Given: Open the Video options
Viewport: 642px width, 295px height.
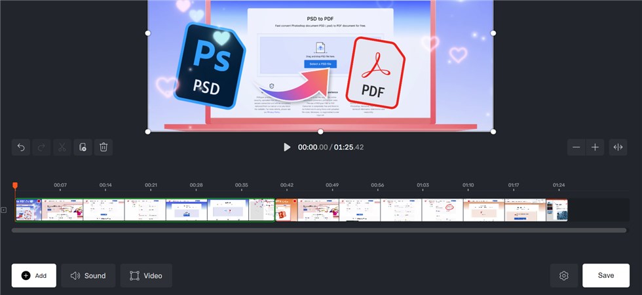Looking at the screenshot, I should click(146, 276).
